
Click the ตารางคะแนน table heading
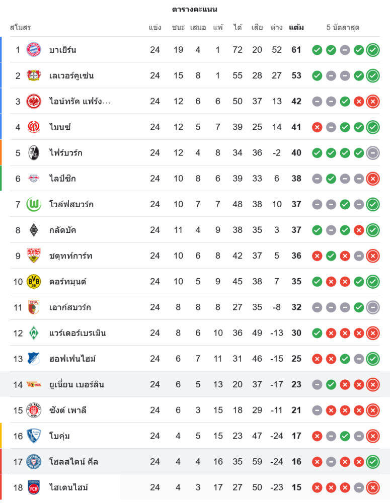[195, 9]
